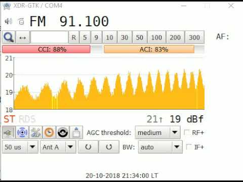Viewport: 243px width, 182px height.
Task: Close the XDR-GTK window
Action: 231,6
